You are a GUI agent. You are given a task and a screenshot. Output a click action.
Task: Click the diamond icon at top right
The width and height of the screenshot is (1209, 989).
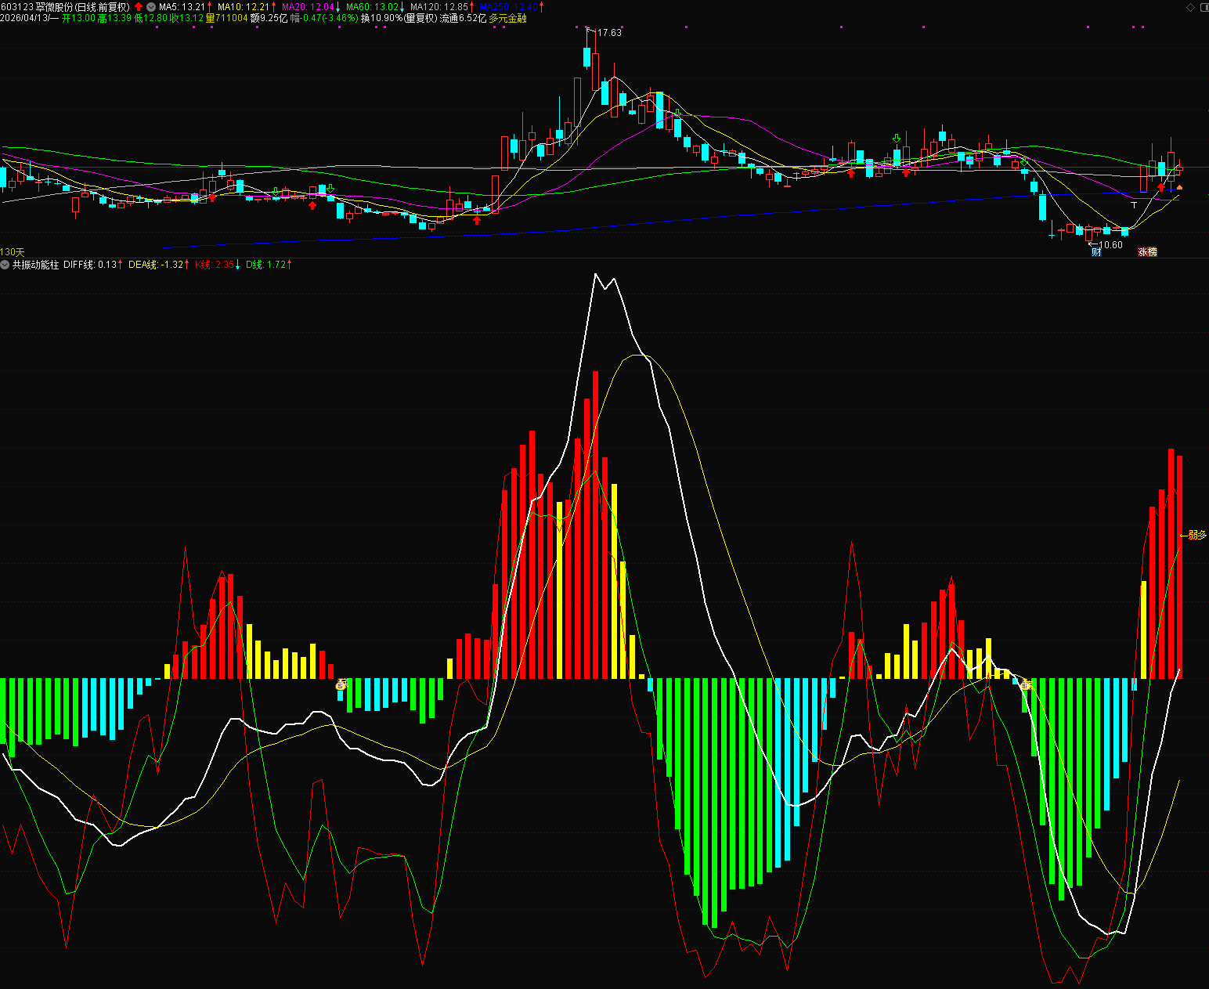pyautogui.click(x=1191, y=7)
